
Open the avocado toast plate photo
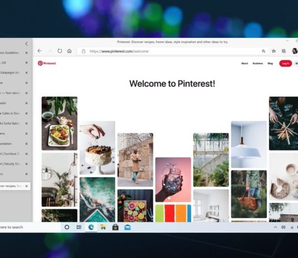coord(60,123)
